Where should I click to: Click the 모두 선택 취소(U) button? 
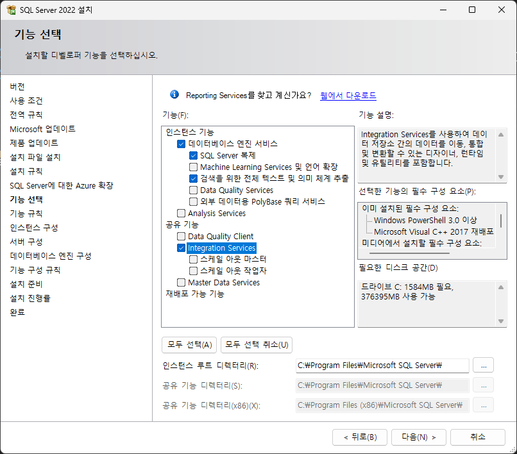pyautogui.click(x=257, y=345)
